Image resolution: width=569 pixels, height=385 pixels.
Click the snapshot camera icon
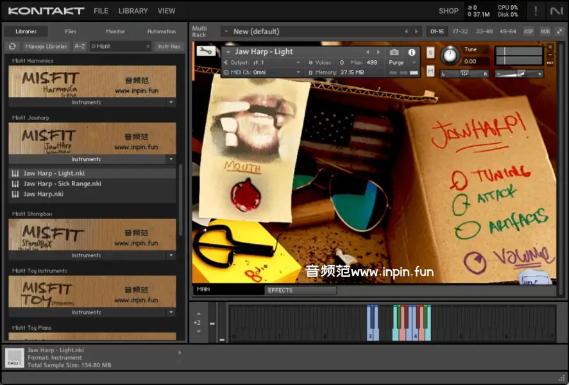394,52
